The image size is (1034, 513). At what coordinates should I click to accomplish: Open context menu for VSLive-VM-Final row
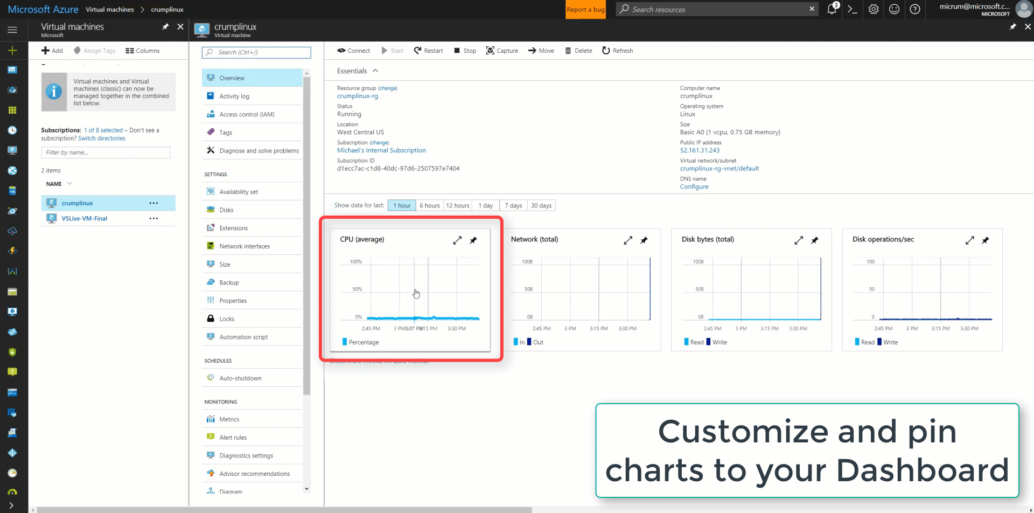[x=153, y=218]
